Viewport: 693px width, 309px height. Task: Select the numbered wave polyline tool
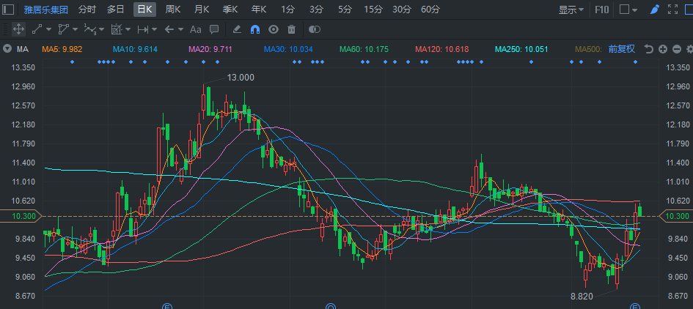click(x=89, y=29)
